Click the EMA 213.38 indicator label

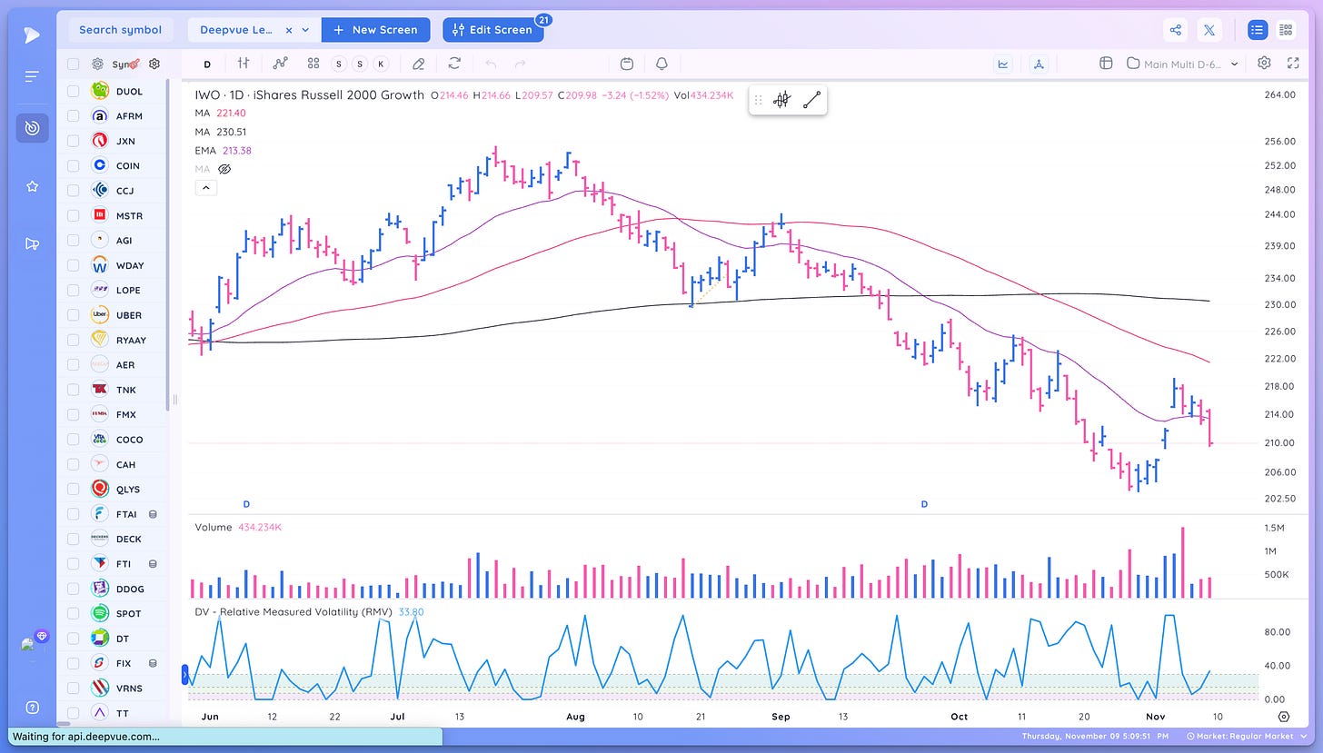click(x=223, y=150)
